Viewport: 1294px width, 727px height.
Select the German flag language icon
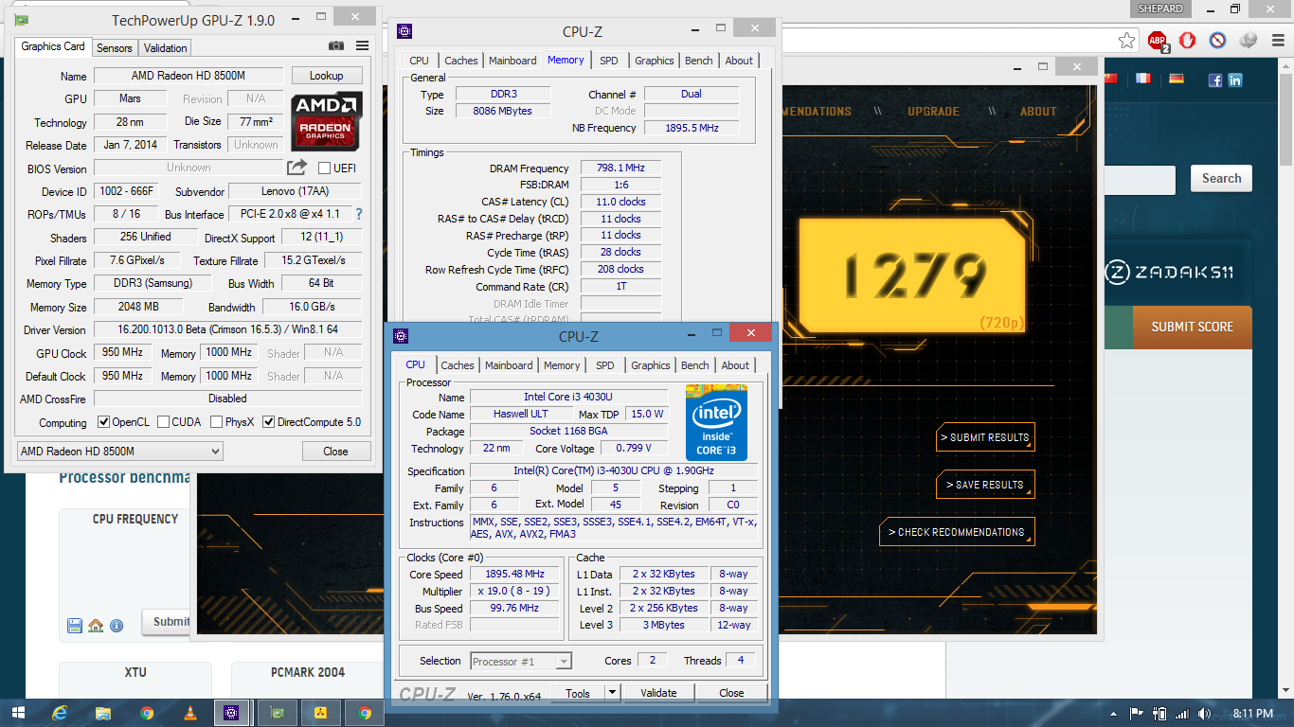[1177, 79]
